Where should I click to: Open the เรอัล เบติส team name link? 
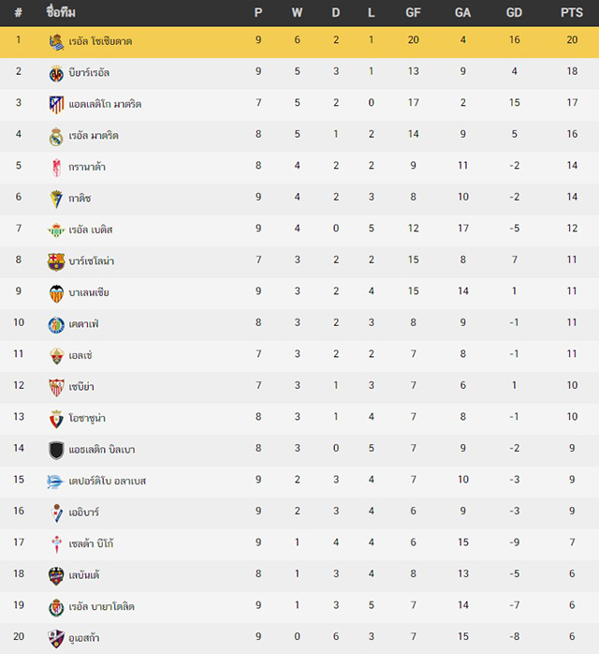point(91,230)
